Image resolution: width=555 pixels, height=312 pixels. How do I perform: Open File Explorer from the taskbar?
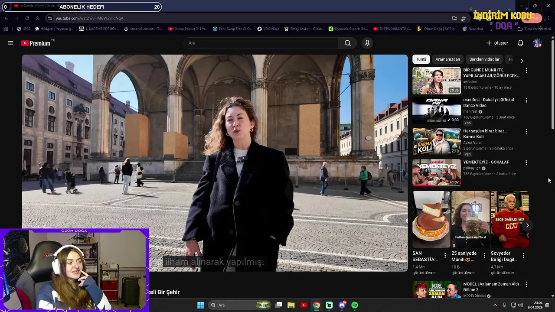tap(291, 305)
